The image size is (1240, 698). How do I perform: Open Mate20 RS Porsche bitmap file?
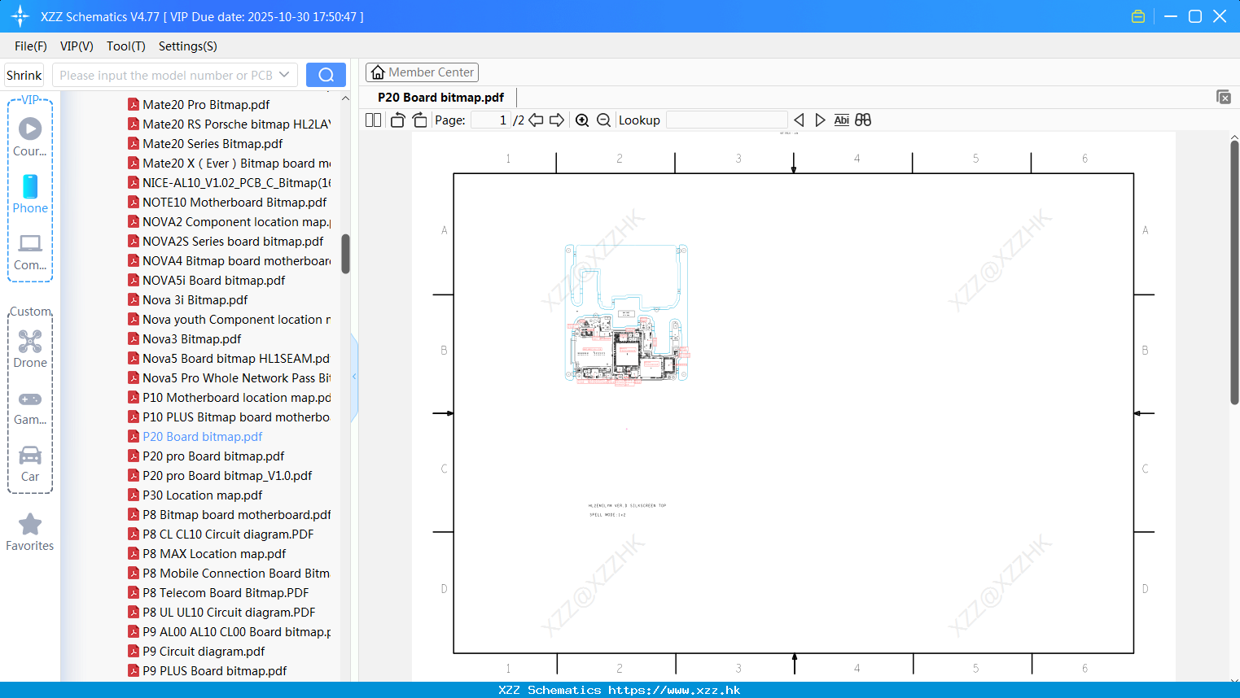(229, 124)
